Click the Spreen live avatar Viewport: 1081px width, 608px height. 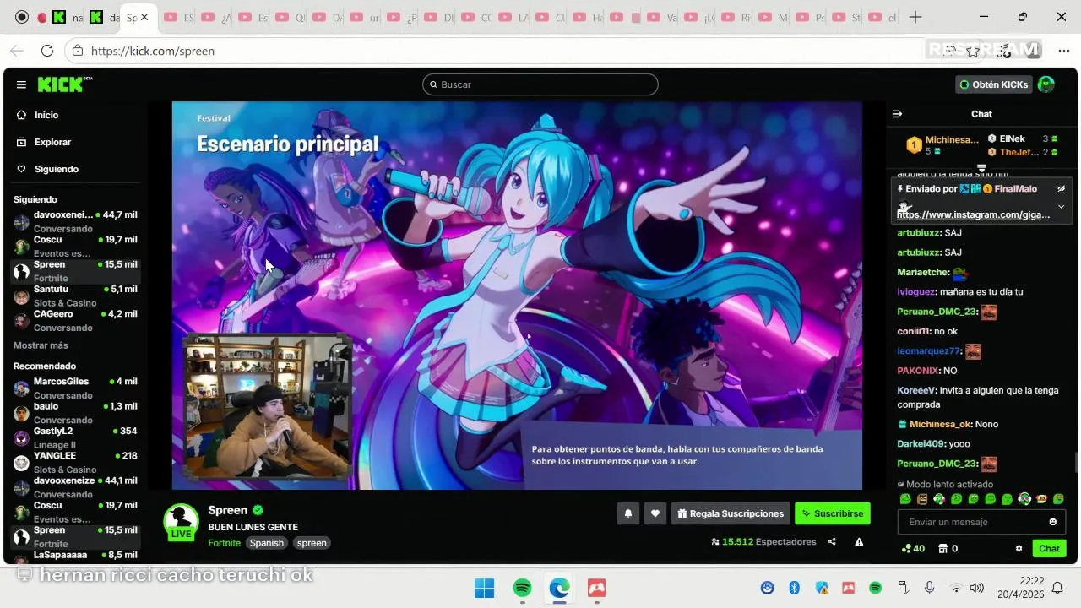[181, 522]
